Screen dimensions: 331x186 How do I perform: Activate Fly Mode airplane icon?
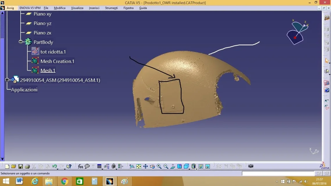pyautogui.click(x=132, y=166)
